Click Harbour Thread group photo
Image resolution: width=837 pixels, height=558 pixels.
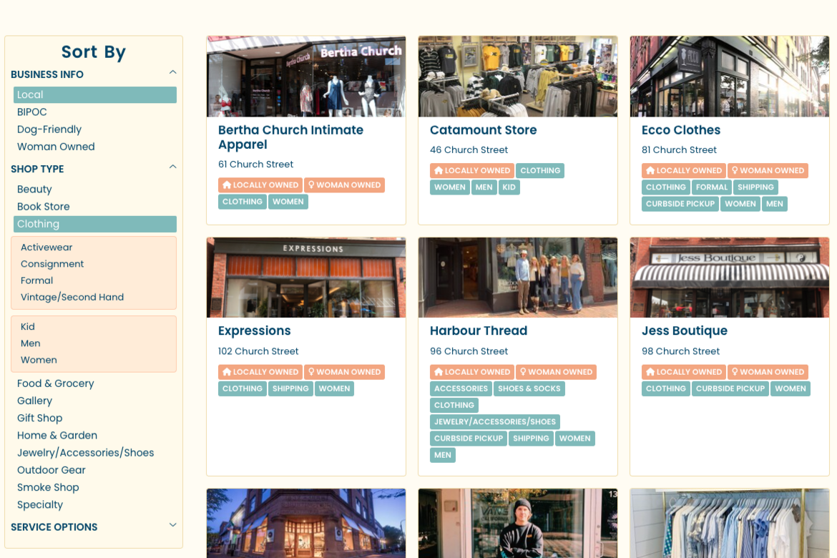coord(518,278)
